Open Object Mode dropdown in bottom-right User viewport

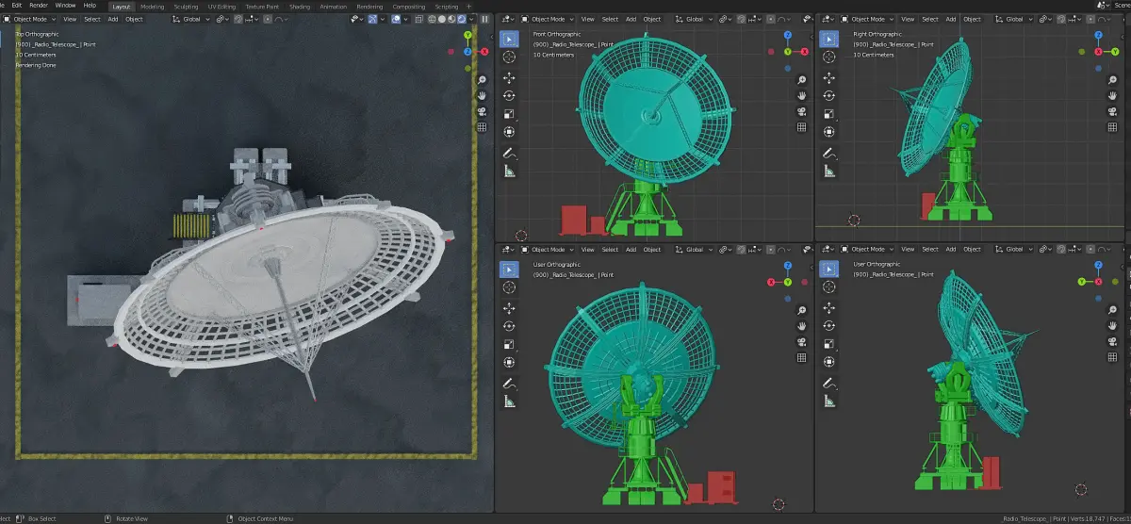[x=866, y=250]
